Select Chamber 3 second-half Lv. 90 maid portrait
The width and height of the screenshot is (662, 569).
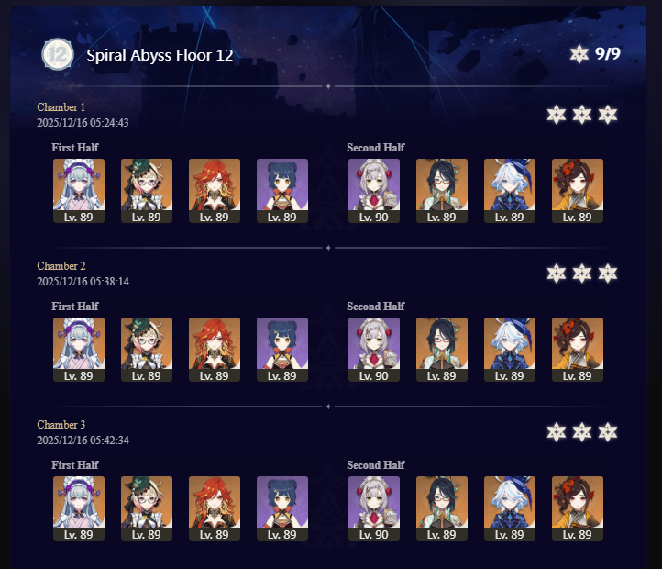[374, 508]
